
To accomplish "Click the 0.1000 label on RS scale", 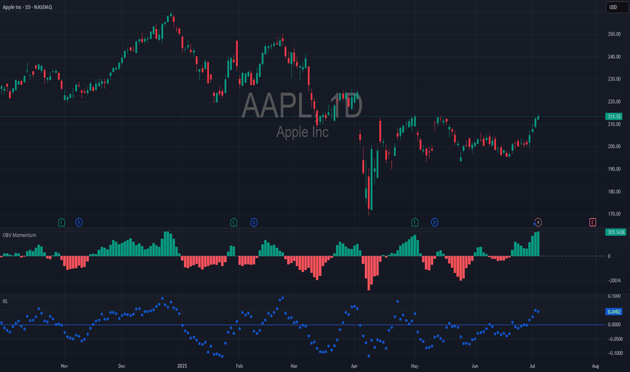I will point(614,296).
